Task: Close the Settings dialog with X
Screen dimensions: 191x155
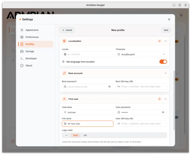Action: pos(169,19)
